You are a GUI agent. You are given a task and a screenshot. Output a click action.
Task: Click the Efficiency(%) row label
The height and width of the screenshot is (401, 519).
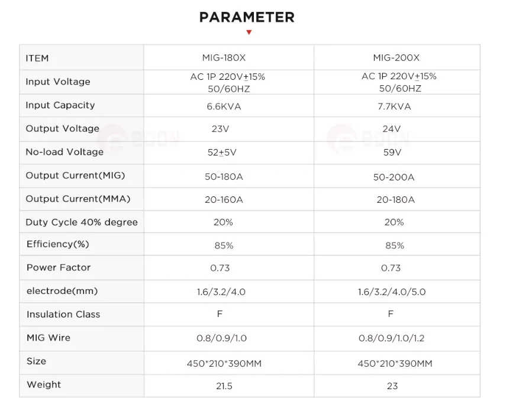(x=57, y=244)
